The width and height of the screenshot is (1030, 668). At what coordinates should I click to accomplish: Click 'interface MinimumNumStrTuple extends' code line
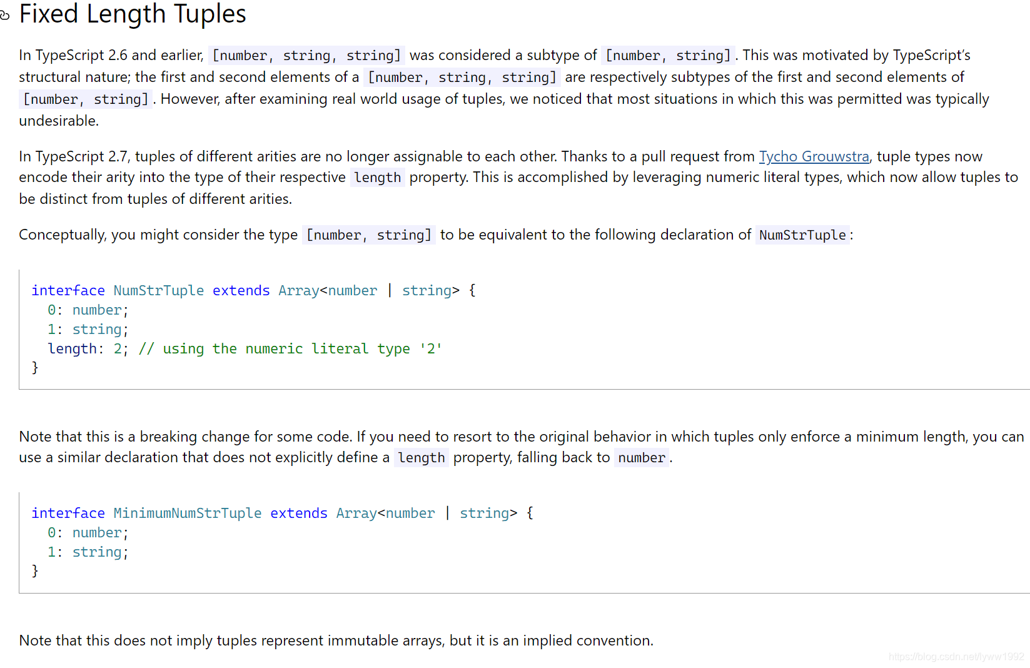click(282, 513)
